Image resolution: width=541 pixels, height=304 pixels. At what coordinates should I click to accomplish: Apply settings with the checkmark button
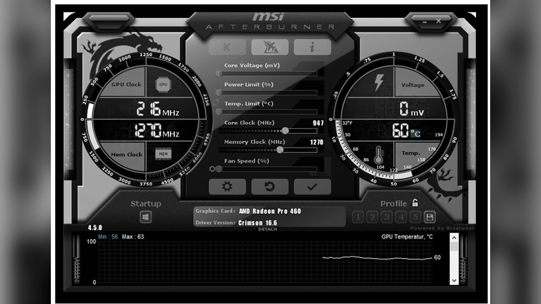312,187
